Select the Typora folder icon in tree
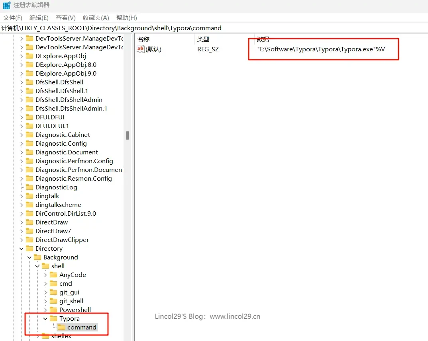Screen dimensions: 428x341 tap(53, 318)
